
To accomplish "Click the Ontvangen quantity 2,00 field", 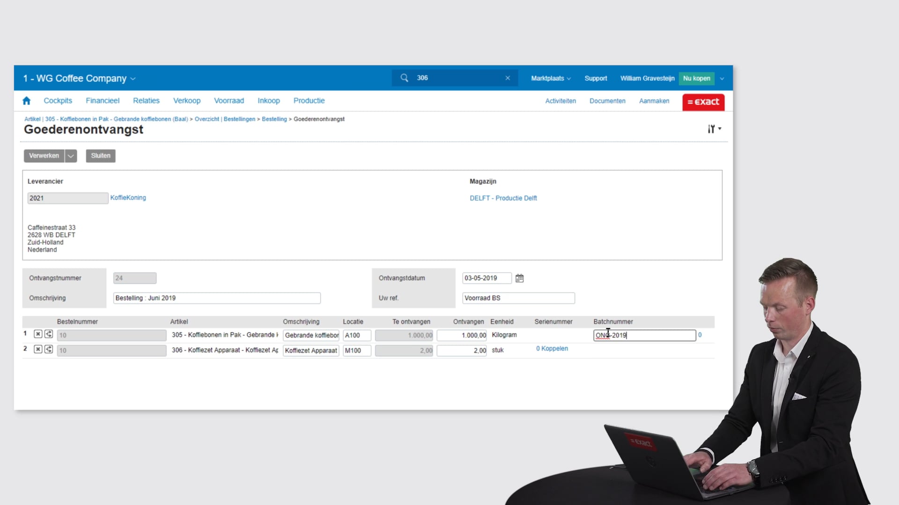I will [x=462, y=350].
